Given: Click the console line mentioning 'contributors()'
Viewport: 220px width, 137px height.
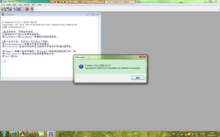Looking at the screenshot, I should 26,44.
